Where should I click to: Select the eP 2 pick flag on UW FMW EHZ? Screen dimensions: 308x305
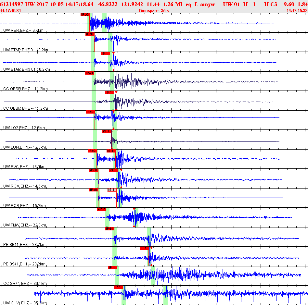pyautogui.click(x=102, y=209)
